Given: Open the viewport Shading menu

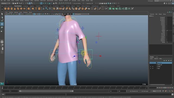Looking at the screenshot, I should tap(11, 12).
